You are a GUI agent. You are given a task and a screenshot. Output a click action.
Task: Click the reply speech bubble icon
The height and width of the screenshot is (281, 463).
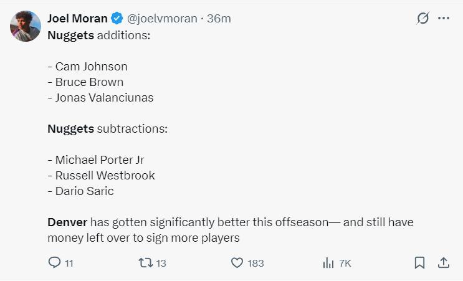pos(54,263)
